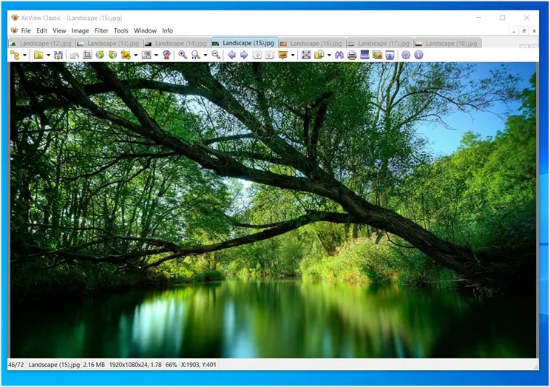Click the XnView icon in menu bar
Viewport: 550px width, 387px height.
(x=14, y=30)
